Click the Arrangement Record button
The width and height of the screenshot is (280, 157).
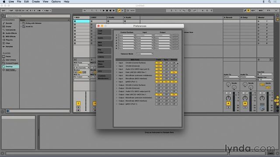pyautogui.click(x=110, y=10)
